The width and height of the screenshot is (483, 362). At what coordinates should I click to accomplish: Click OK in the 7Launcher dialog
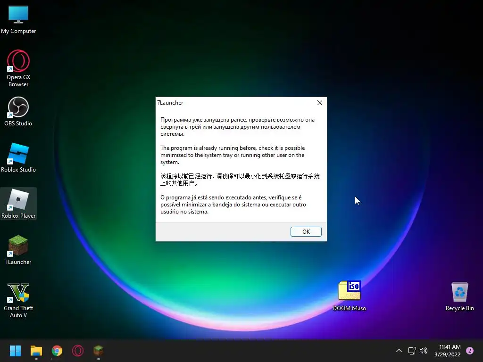click(306, 231)
